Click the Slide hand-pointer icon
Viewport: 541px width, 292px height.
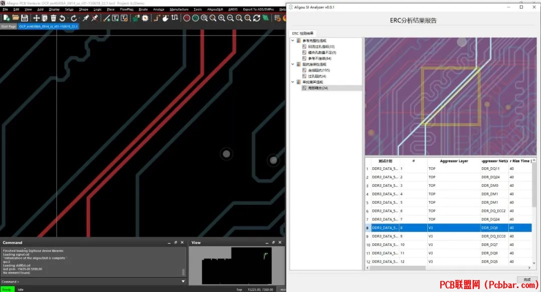click(166, 18)
